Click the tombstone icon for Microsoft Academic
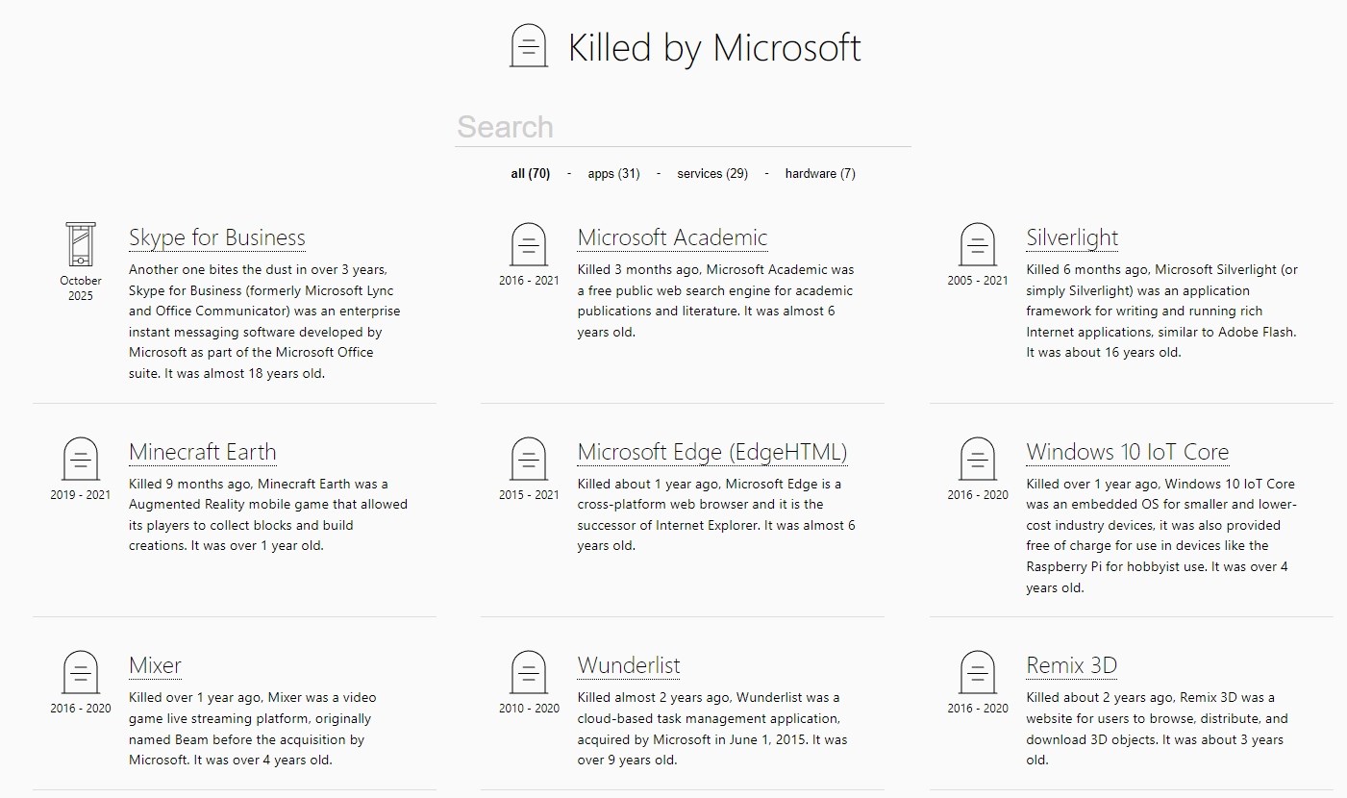 529,244
